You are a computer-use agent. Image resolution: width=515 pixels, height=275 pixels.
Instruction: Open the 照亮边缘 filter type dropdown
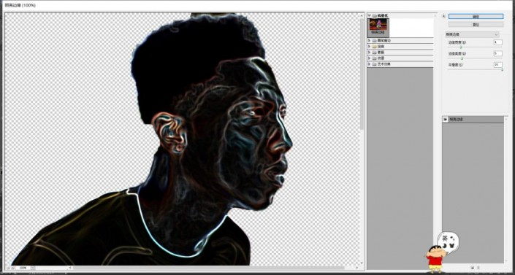tap(472, 34)
